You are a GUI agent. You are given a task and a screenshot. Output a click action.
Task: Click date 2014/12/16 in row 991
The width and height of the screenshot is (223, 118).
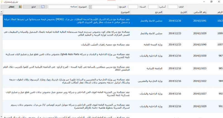[x=175, y=106]
